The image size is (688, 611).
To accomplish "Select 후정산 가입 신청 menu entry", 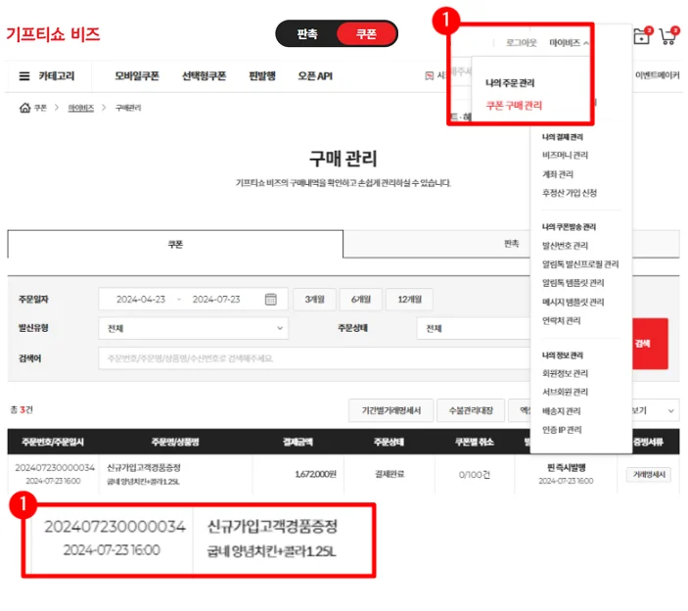I will (x=570, y=193).
